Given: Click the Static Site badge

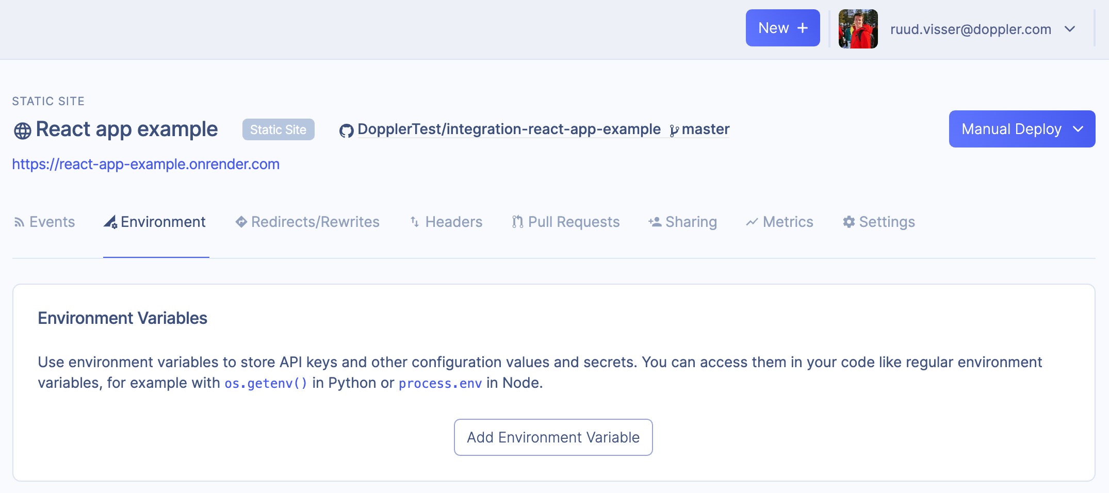Looking at the screenshot, I should [x=279, y=129].
